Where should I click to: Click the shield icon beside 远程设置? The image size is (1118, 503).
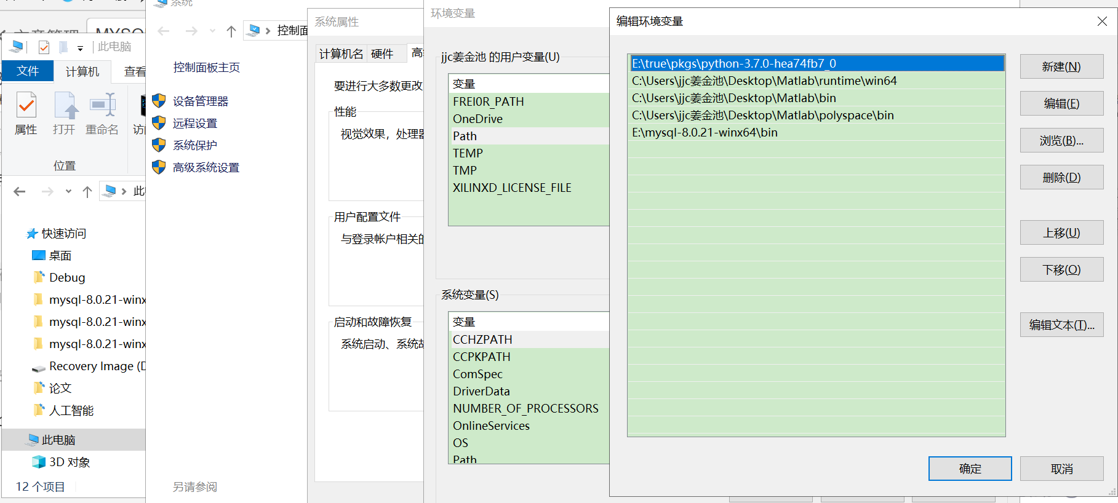click(159, 123)
